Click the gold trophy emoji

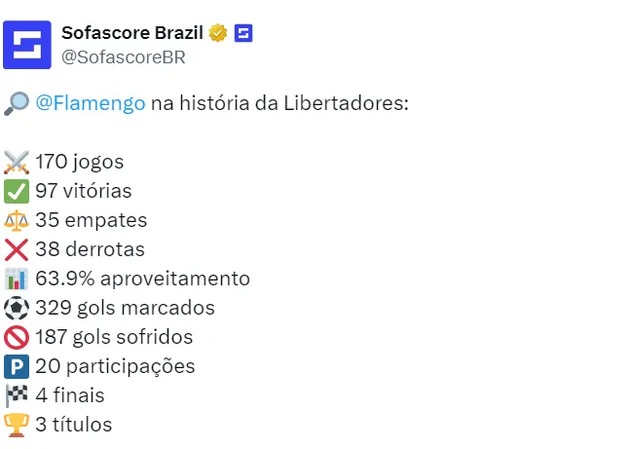[17, 425]
